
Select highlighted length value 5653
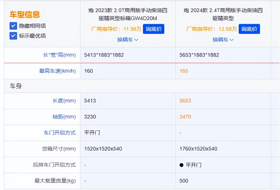point(185,101)
